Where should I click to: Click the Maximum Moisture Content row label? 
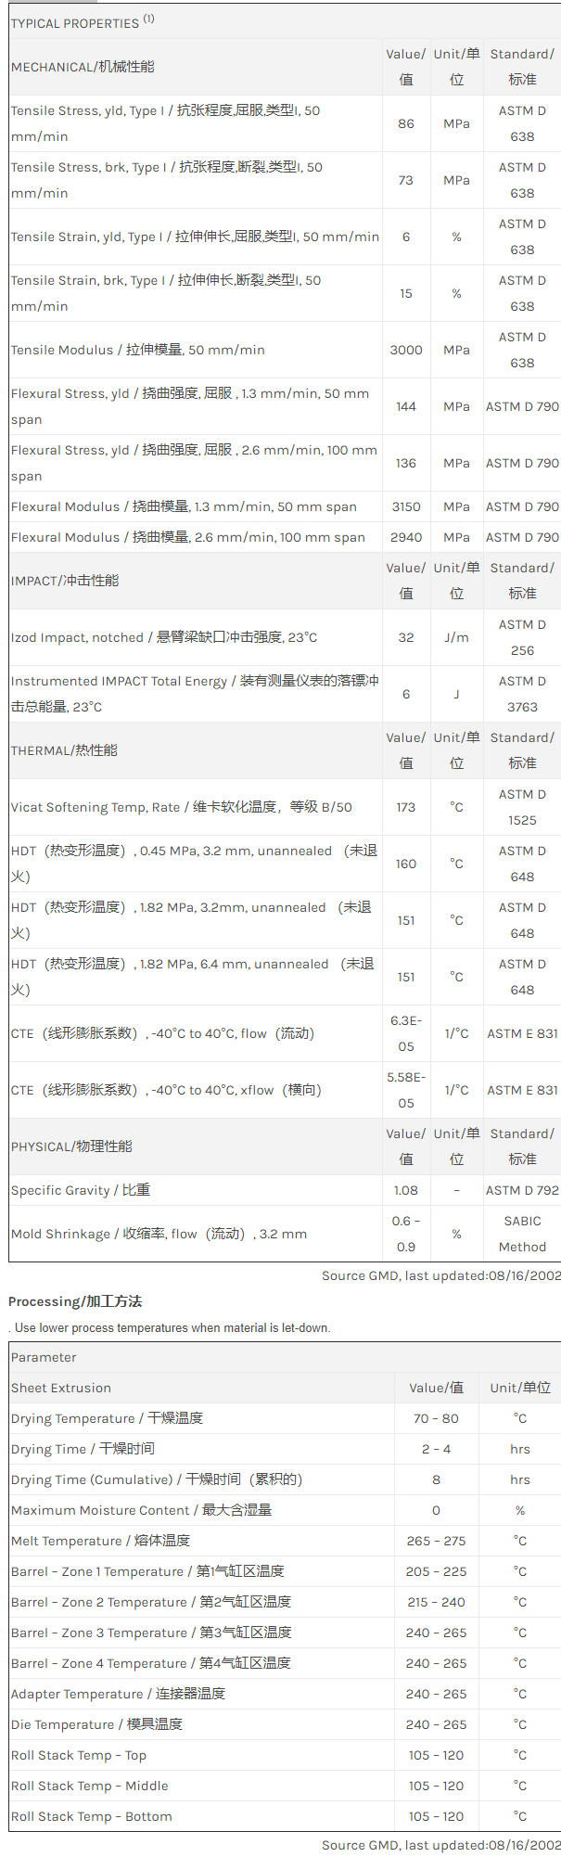142,1510
